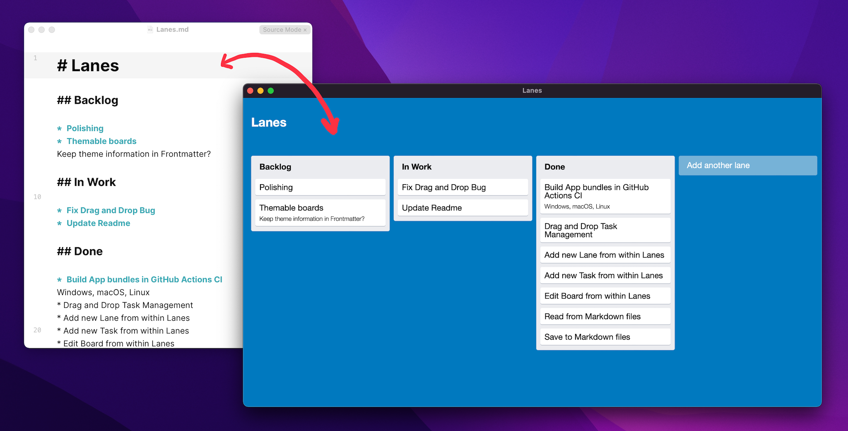Click '* Add new Lane from within Lanes' editor line
The height and width of the screenshot is (431, 848).
point(123,318)
